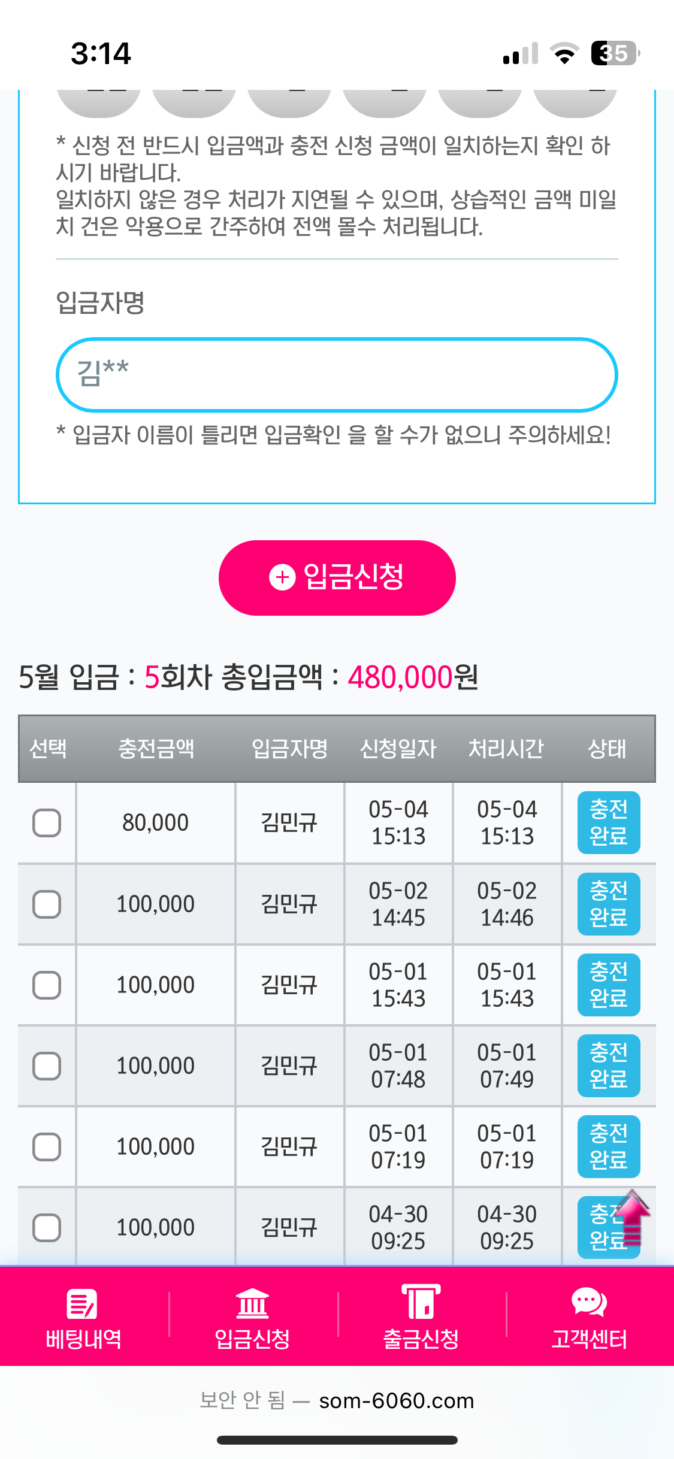The height and width of the screenshot is (1459, 674).
Task: Tap the battery status indicator
Action: pyautogui.click(x=614, y=53)
